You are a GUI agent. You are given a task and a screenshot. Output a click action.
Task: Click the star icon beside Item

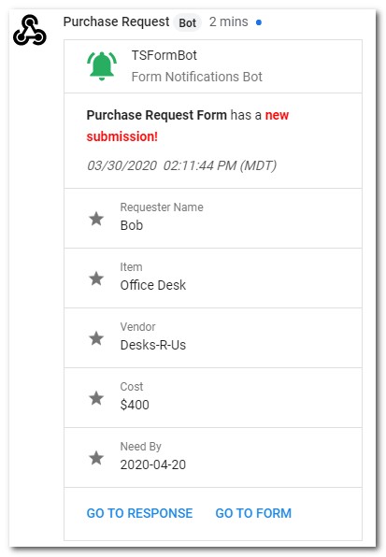tap(96, 278)
